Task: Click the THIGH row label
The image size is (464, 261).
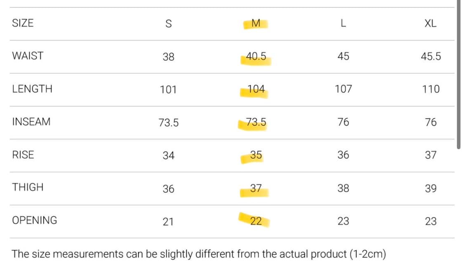Action: (x=28, y=188)
